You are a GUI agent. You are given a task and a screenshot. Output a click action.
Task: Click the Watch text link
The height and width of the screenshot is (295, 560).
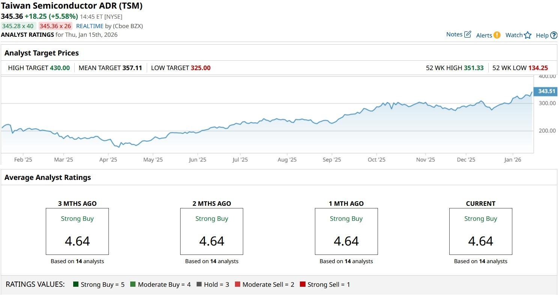(514, 35)
